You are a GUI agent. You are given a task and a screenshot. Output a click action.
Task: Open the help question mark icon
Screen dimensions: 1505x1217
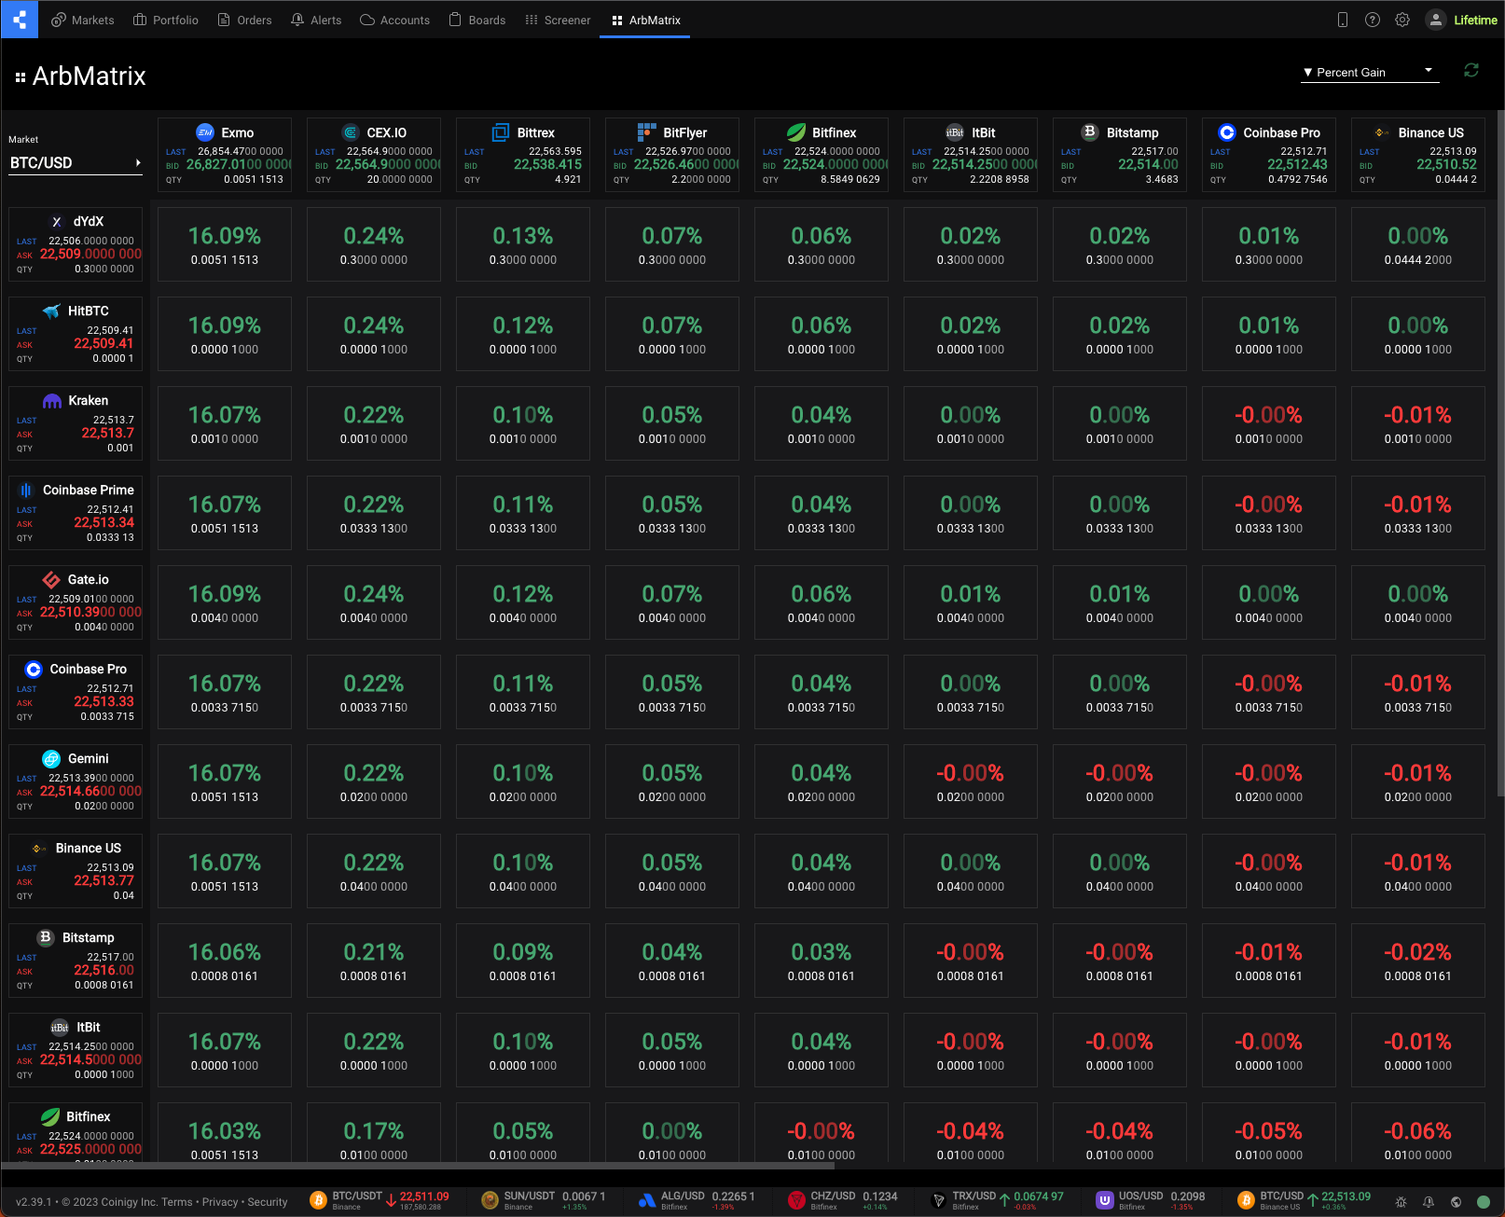coord(1373,20)
